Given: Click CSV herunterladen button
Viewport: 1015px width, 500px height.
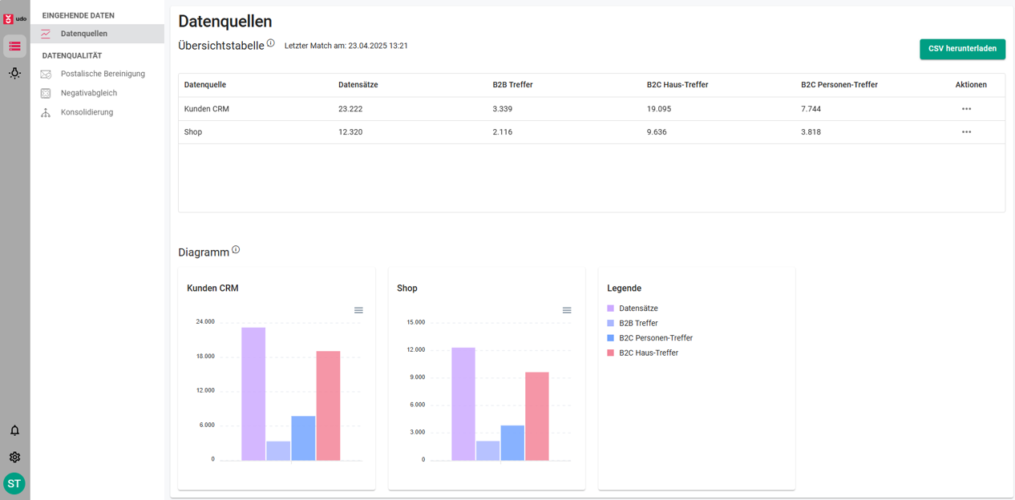Looking at the screenshot, I should point(962,49).
